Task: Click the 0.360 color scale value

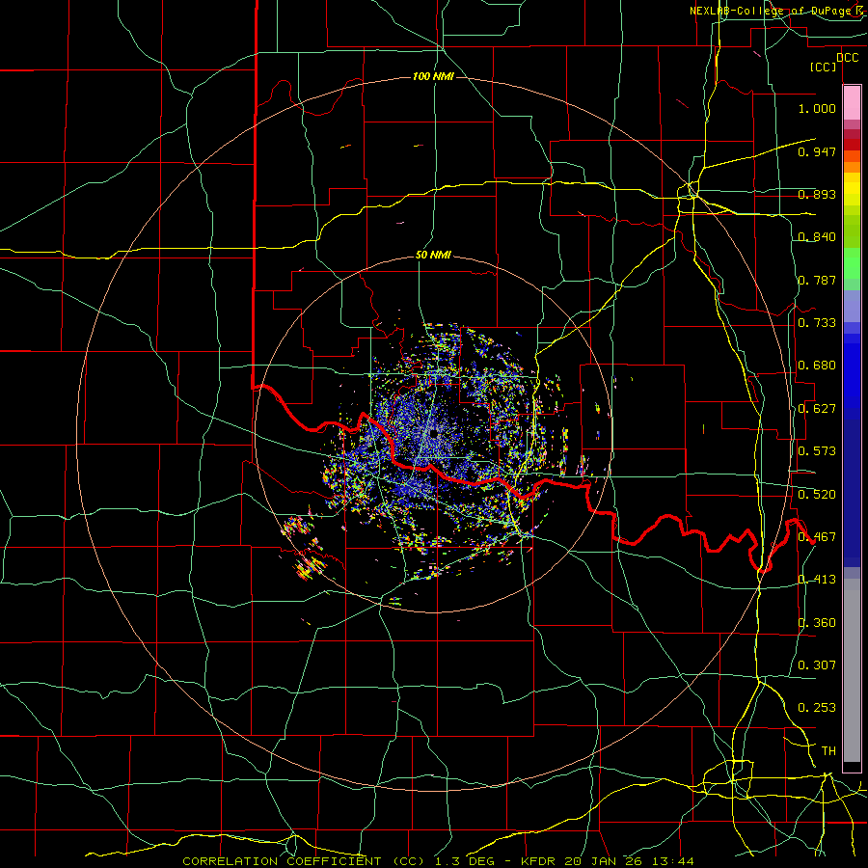Action: point(817,623)
